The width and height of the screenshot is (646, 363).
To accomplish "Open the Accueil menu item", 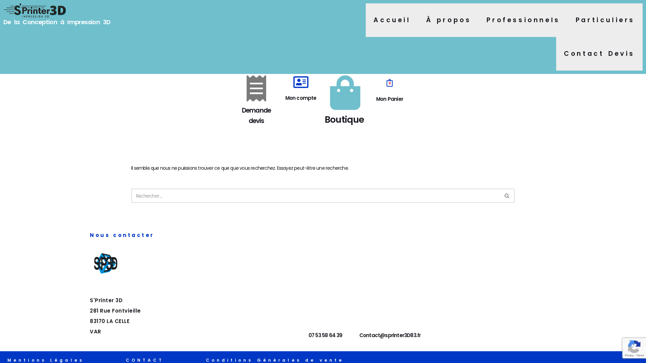I will click(392, 20).
